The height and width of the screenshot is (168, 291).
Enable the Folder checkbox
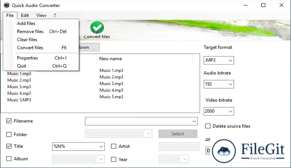pyautogui.click(x=9, y=134)
